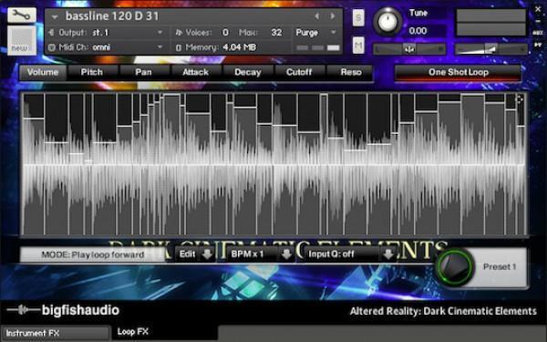
Task: Click the Max voices value 32
Action: [x=276, y=33]
